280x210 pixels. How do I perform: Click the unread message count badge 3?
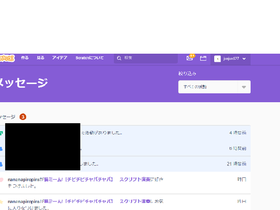(23, 117)
